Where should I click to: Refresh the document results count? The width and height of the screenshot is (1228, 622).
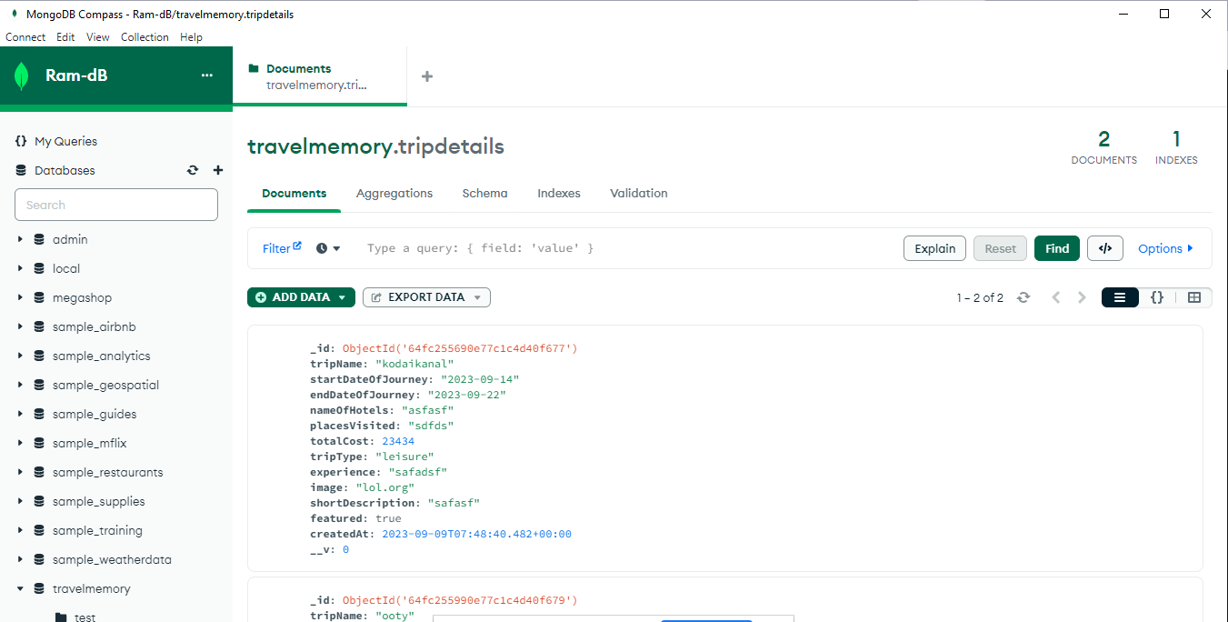[x=1023, y=297]
